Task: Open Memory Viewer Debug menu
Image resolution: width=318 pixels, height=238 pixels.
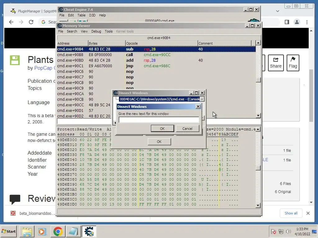Action: pos(96,31)
